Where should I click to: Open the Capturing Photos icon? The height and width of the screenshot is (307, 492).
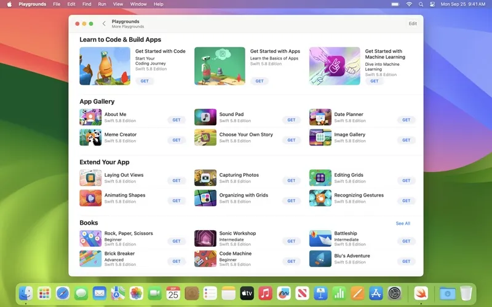pyautogui.click(x=205, y=177)
